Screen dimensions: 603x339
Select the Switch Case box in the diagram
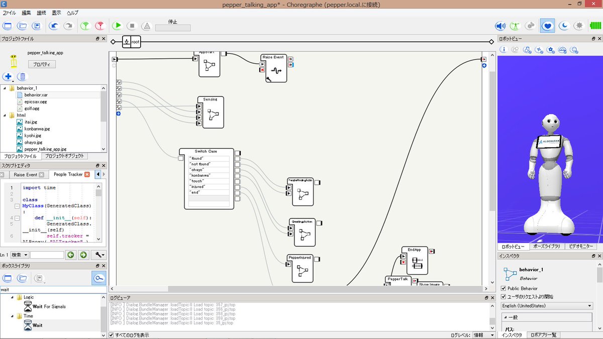click(x=209, y=178)
